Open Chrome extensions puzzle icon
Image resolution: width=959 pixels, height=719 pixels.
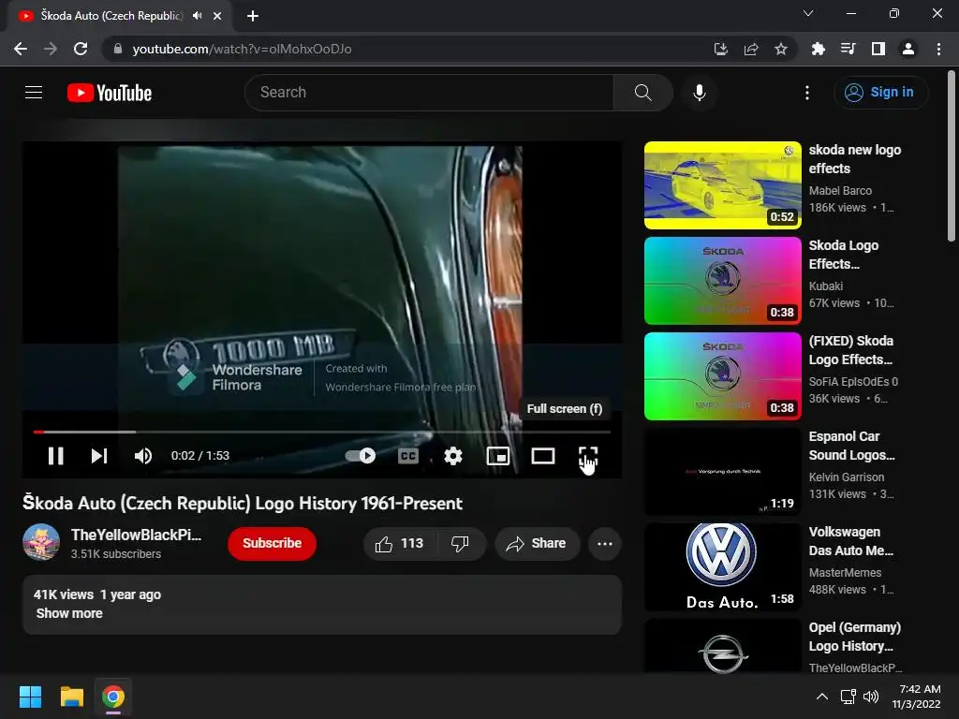tap(818, 49)
